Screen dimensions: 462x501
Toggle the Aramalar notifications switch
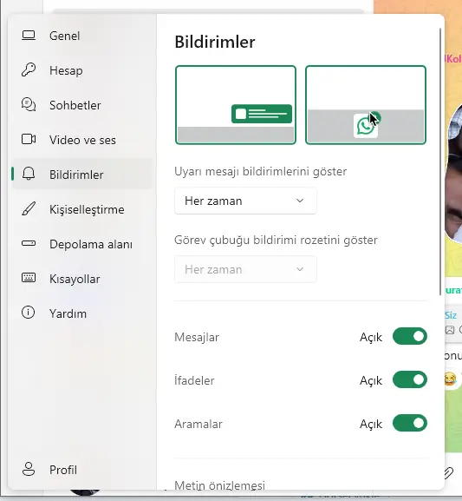pyautogui.click(x=410, y=424)
